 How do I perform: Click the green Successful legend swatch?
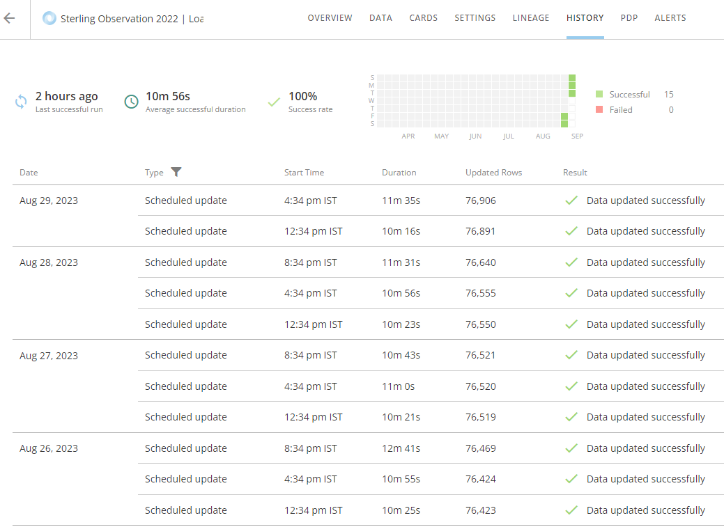[x=599, y=94]
